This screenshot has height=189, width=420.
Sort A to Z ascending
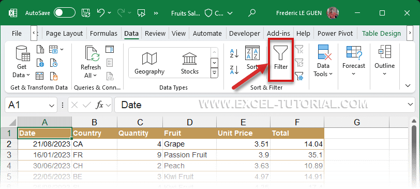pos(234,53)
